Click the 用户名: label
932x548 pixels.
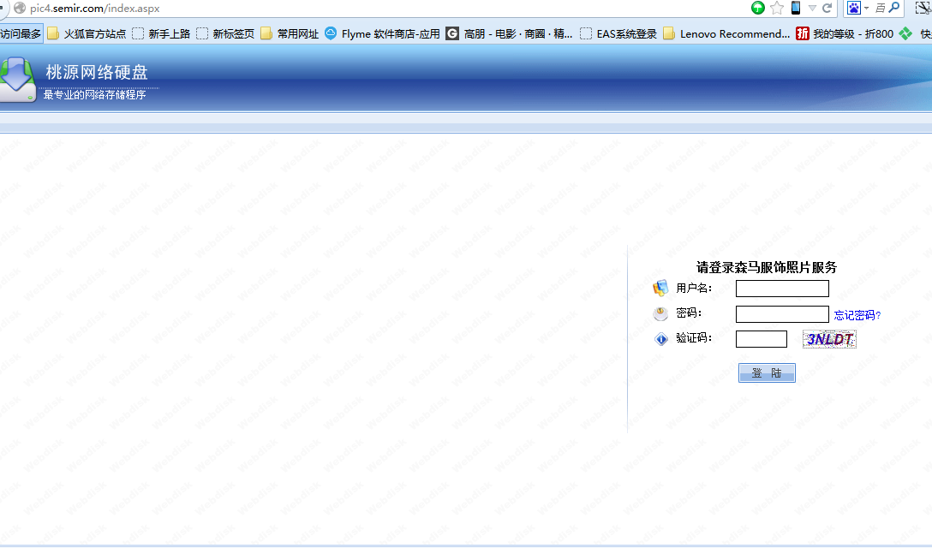[694, 289]
